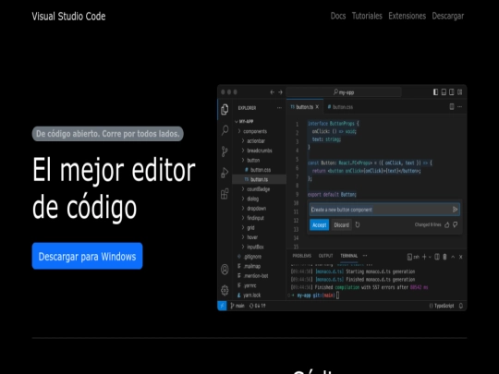Maximize the panel with the up chevron
The width and height of the screenshot is (499, 374).
point(453,257)
